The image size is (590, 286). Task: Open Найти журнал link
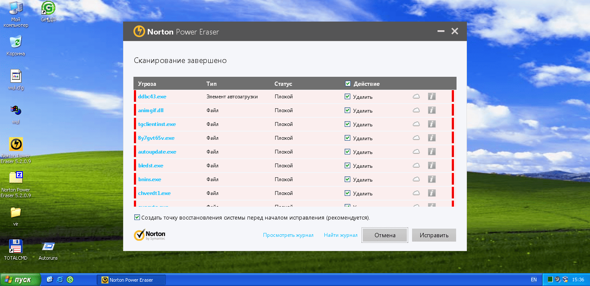(341, 235)
